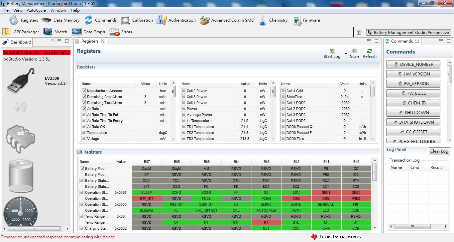Image resolution: width=454 pixels, height=242 pixels.
Task: Click the Refresh icon in Registers
Action: pos(369,51)
